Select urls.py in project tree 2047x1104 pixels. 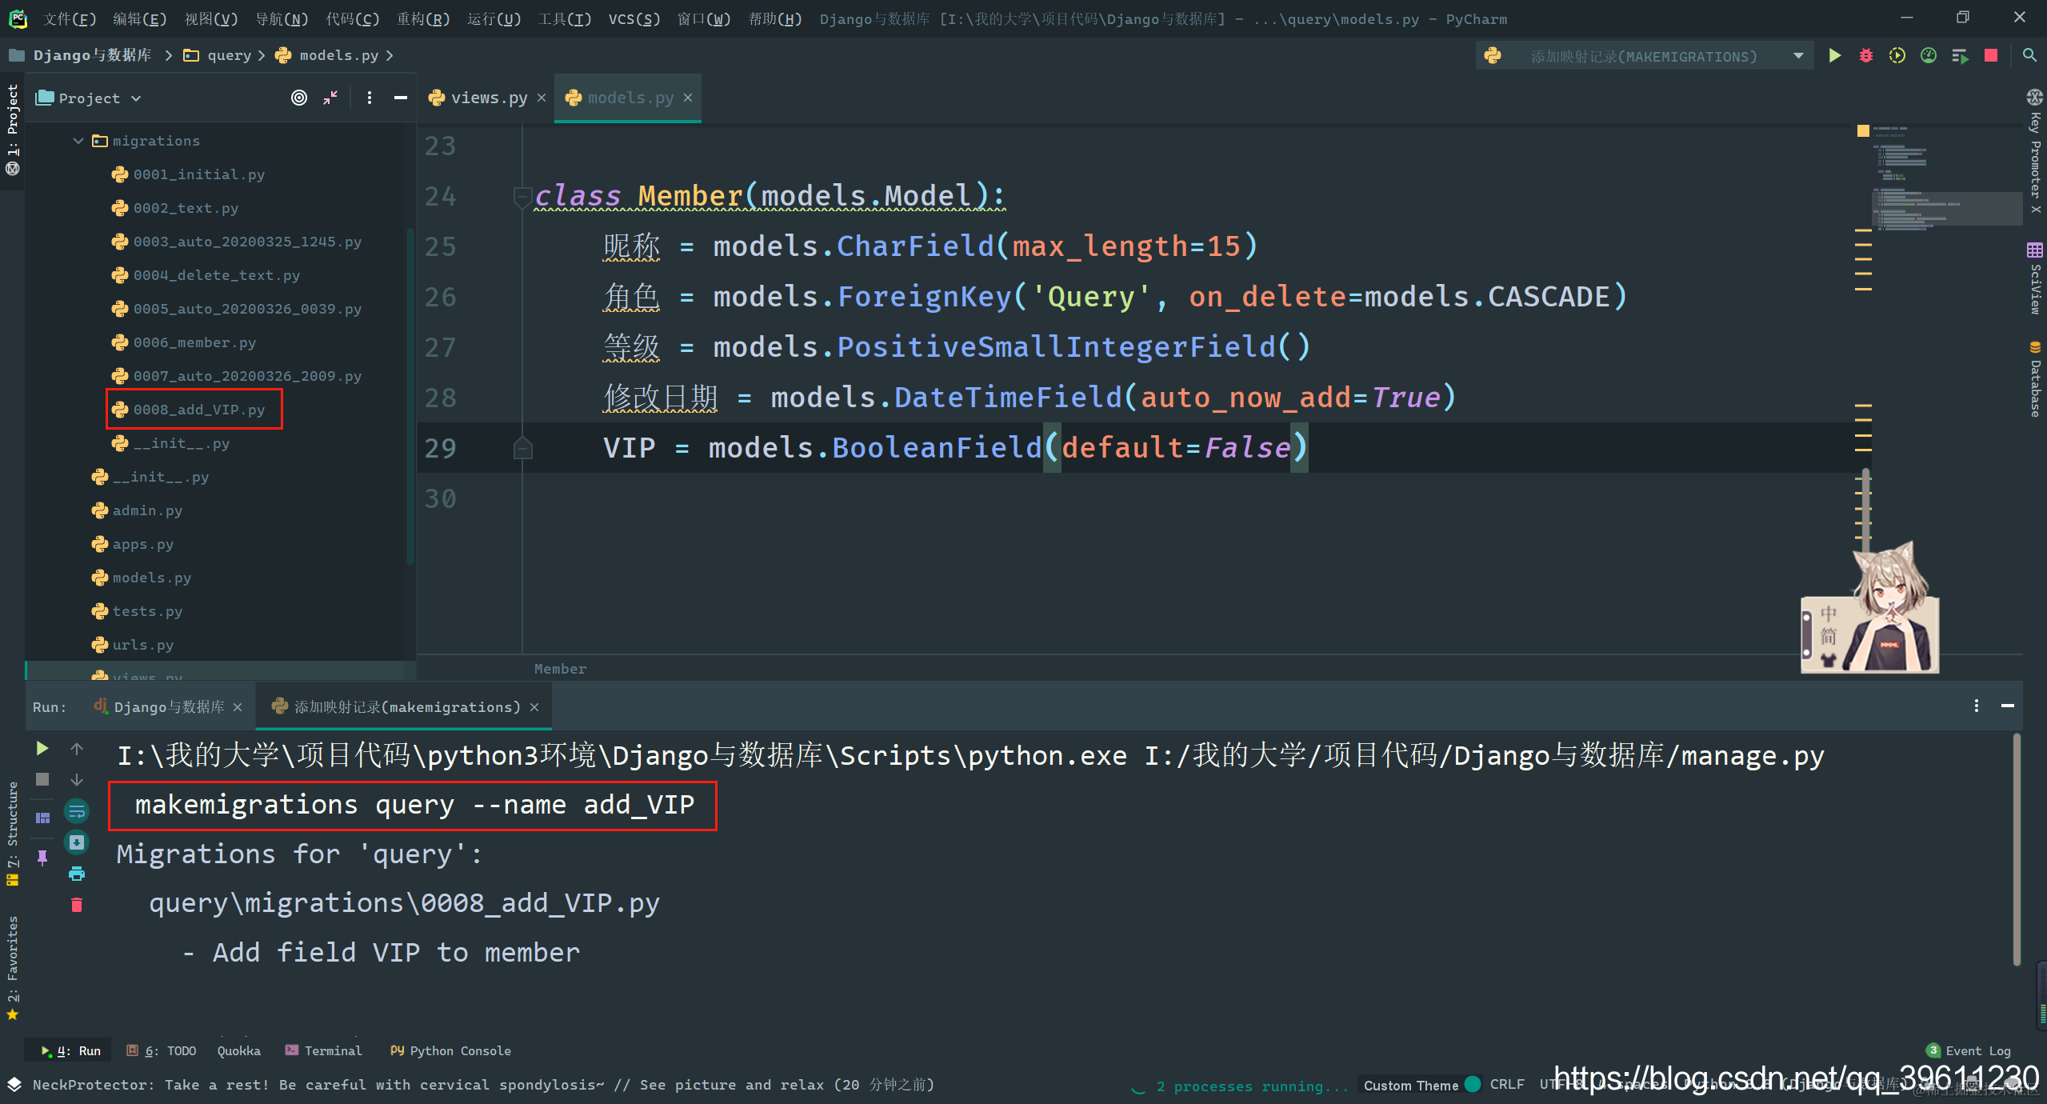pos(143,645)
